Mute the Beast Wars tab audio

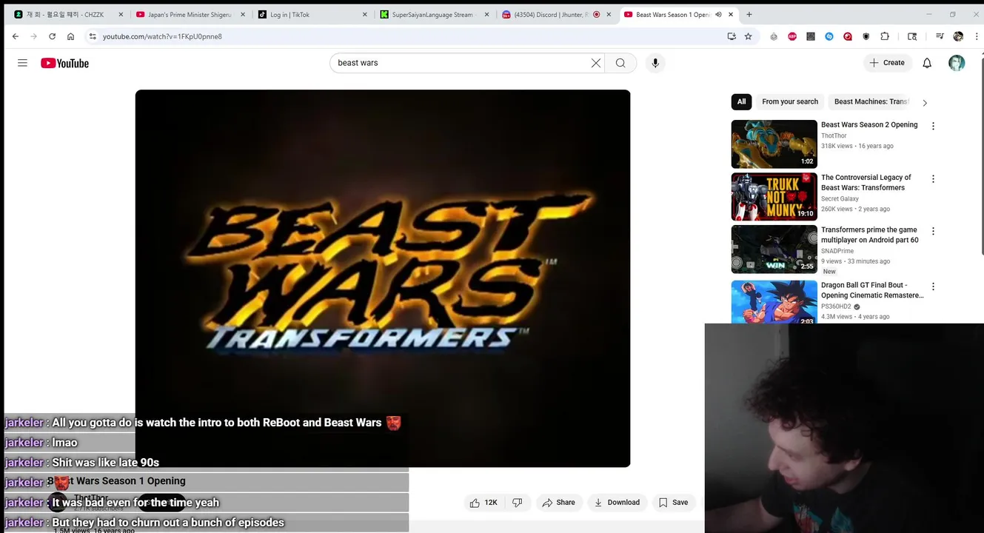[718, 14]
